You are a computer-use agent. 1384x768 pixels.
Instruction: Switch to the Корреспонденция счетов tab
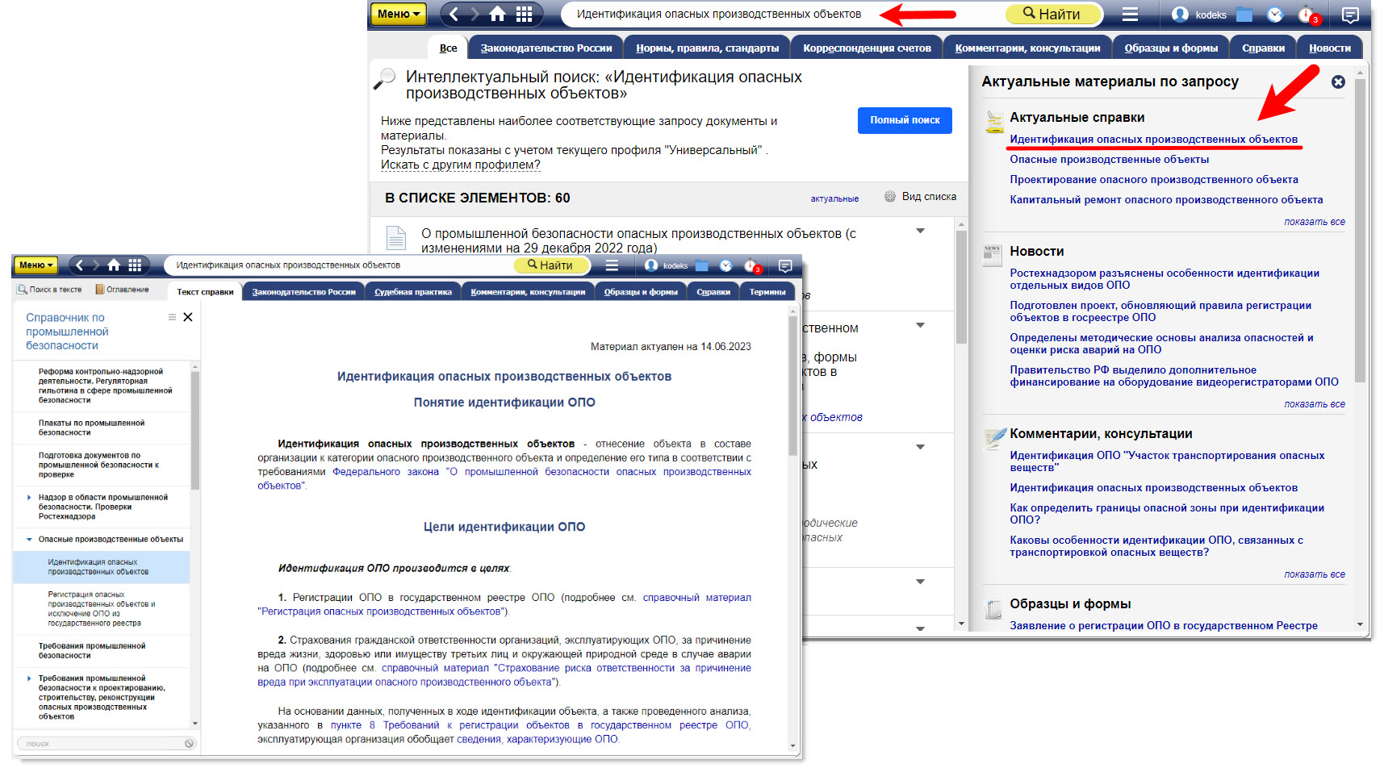(867, 48)
